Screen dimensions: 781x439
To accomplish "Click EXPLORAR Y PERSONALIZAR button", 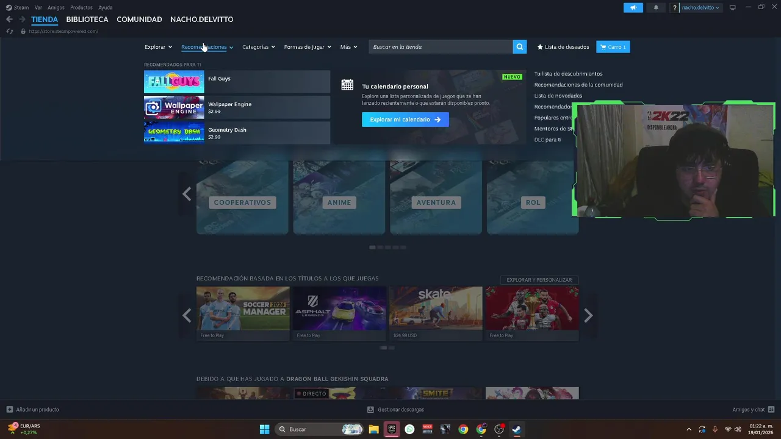I will [x=539, y=280].
